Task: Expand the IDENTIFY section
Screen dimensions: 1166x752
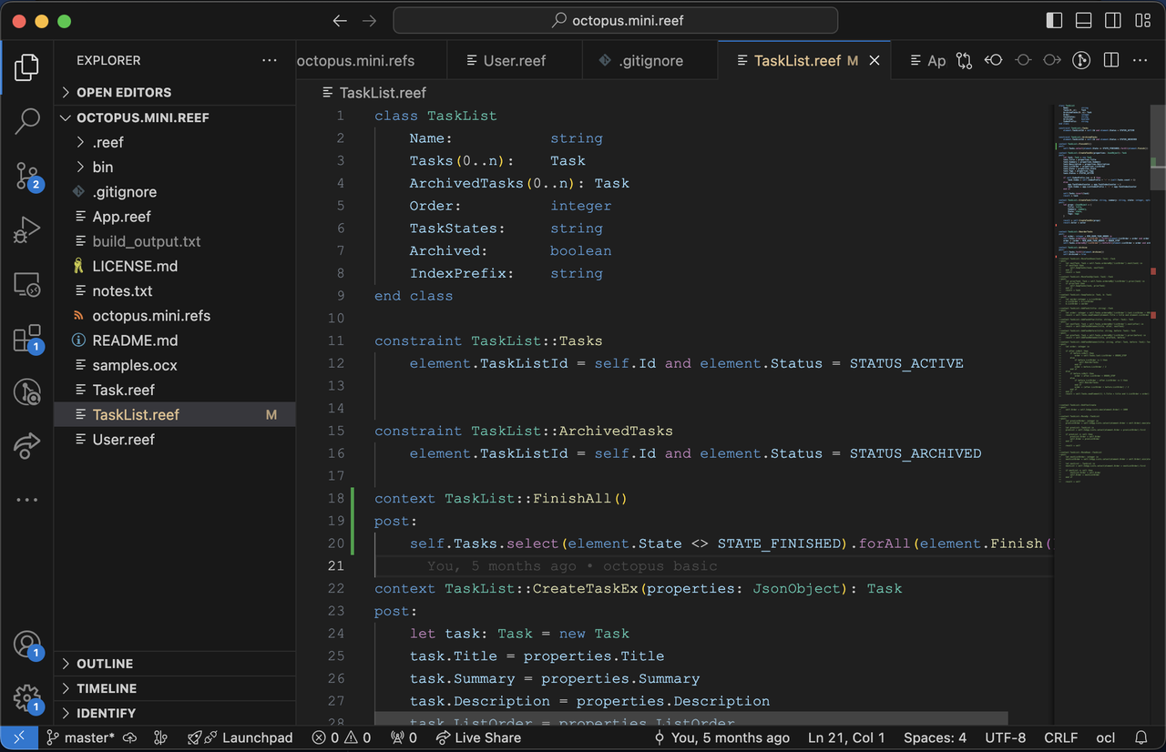Action: [175, 713]
